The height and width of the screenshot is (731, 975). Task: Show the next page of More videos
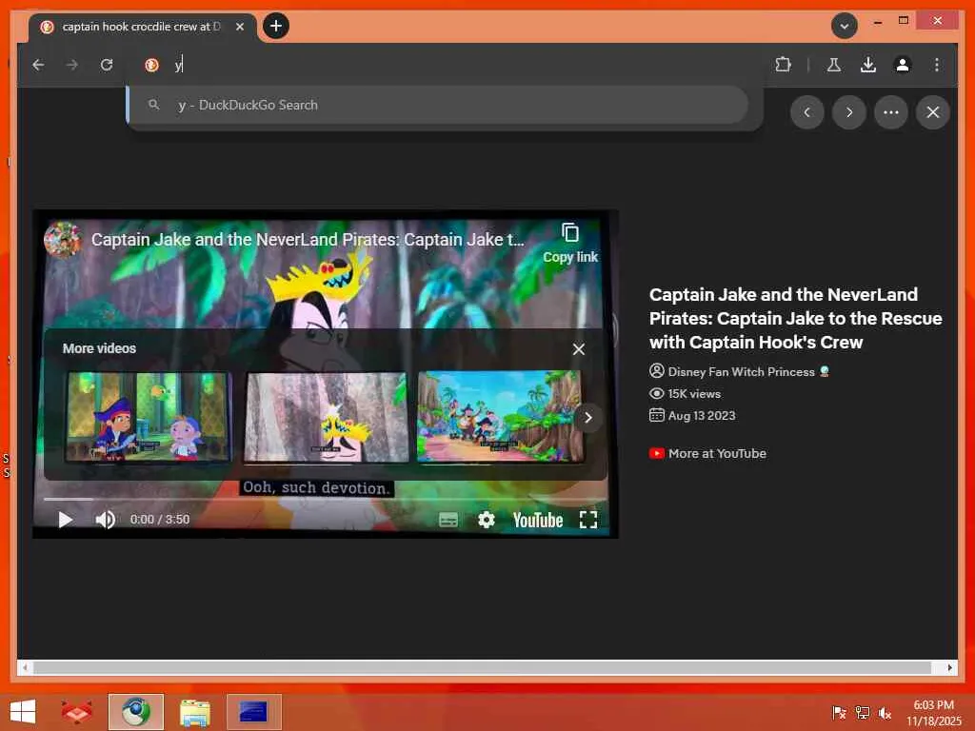[x=588, y=418]
